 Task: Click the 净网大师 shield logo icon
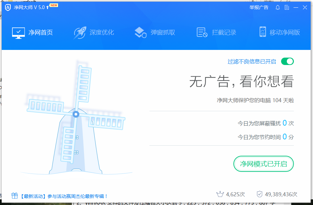[x=8, y=8]
